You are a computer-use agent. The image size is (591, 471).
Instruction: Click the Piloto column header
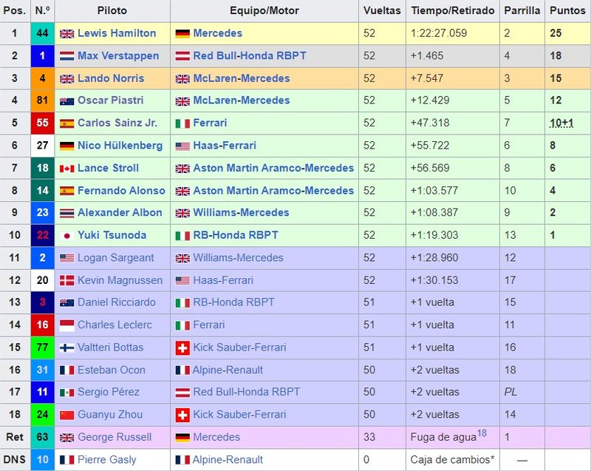click(x=112, y=10)
